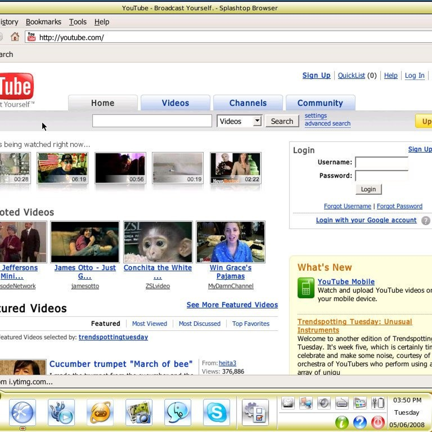Open the blue help question icon
The width and height of the screenshot is (432, 432).
(360, 423)
